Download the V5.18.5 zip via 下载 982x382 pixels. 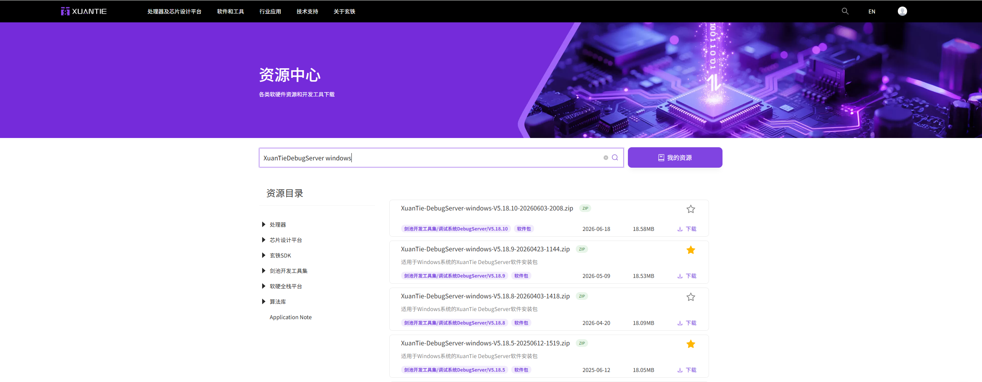(687, 370)
